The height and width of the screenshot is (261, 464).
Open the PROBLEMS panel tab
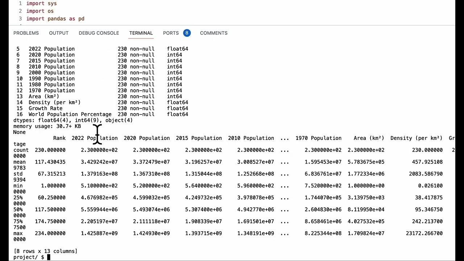(26, 33)
